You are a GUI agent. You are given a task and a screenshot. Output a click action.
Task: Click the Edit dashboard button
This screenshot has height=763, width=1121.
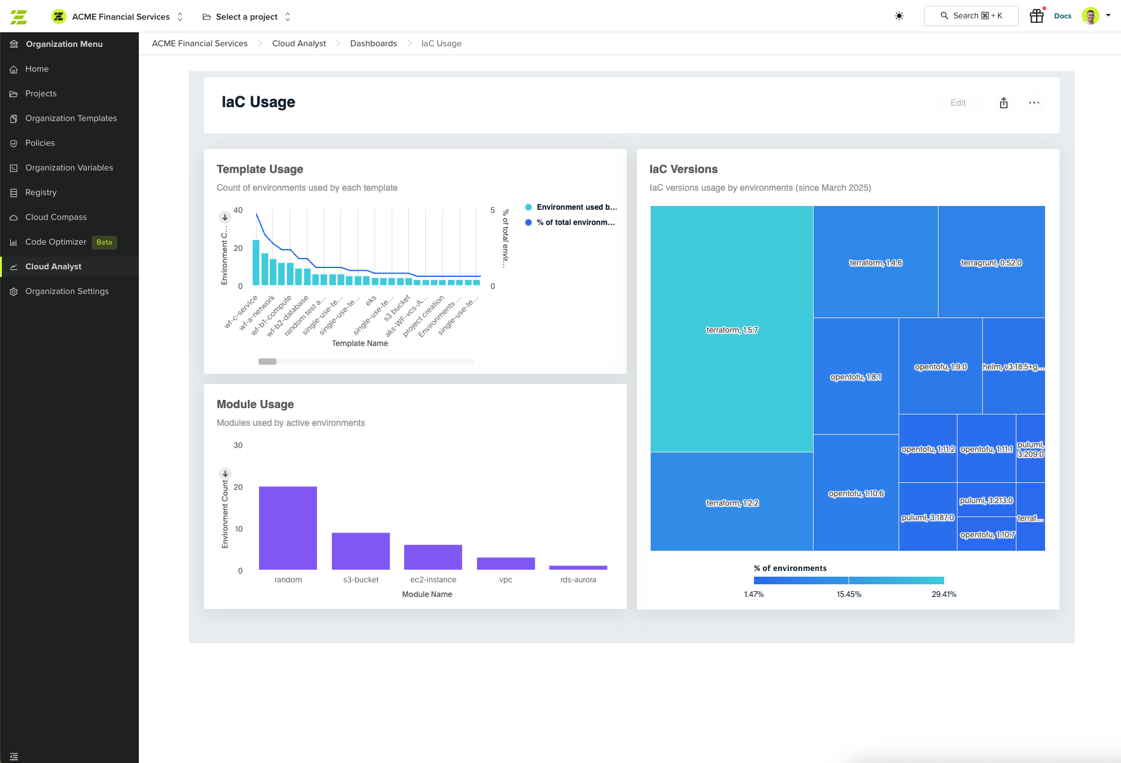point(958,103)
